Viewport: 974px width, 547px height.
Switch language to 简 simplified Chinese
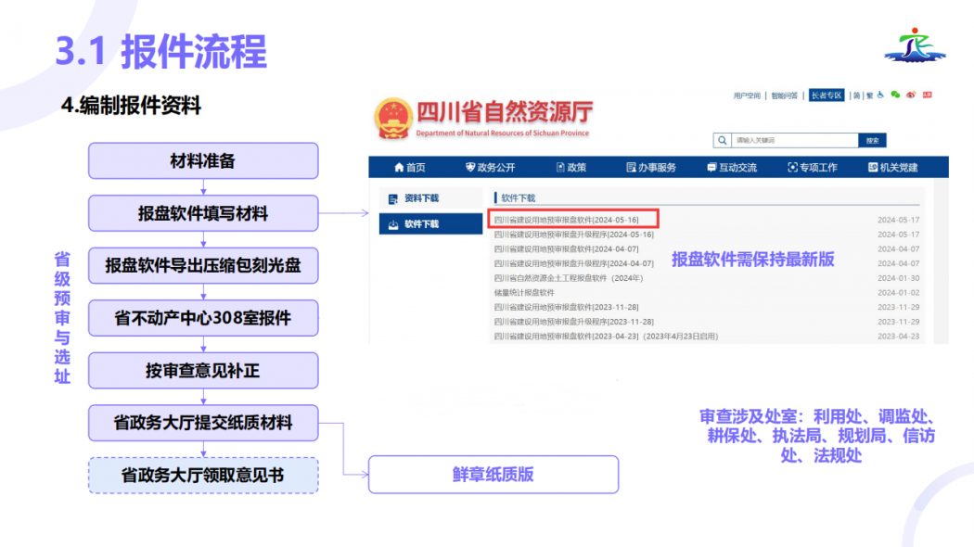[855, 94]
